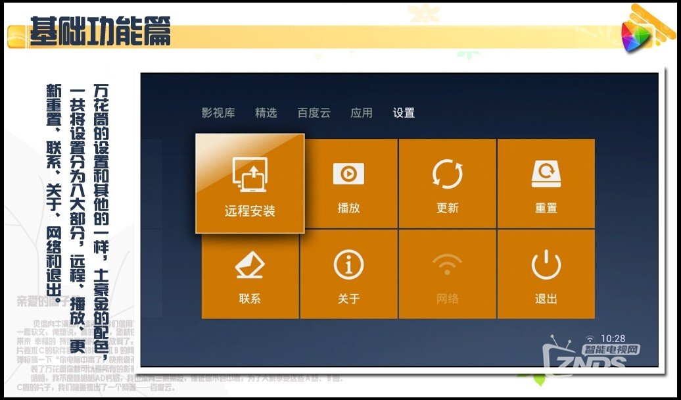The image size is (681, 400).
Task: Click the 10:28 clock display
Action: tap(613, 338)
